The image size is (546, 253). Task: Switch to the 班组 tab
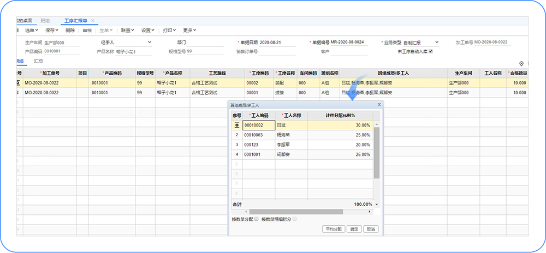45,21
